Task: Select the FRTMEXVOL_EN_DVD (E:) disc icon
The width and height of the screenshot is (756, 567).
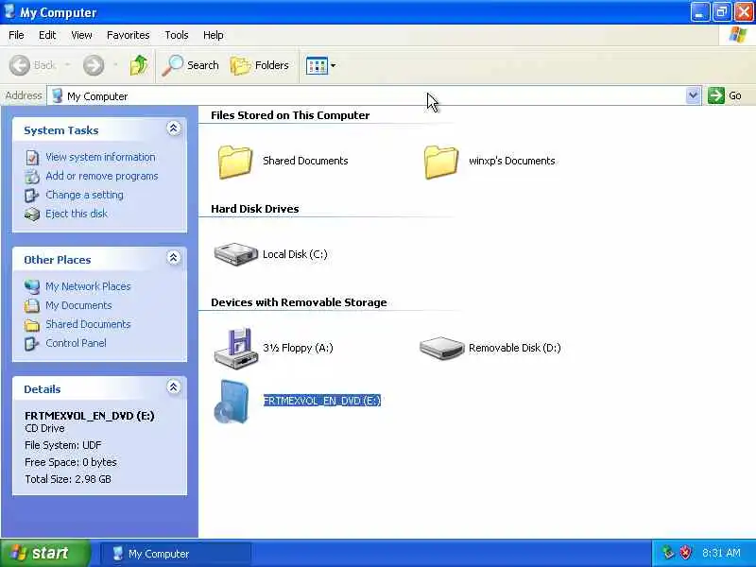Action: 232,402
